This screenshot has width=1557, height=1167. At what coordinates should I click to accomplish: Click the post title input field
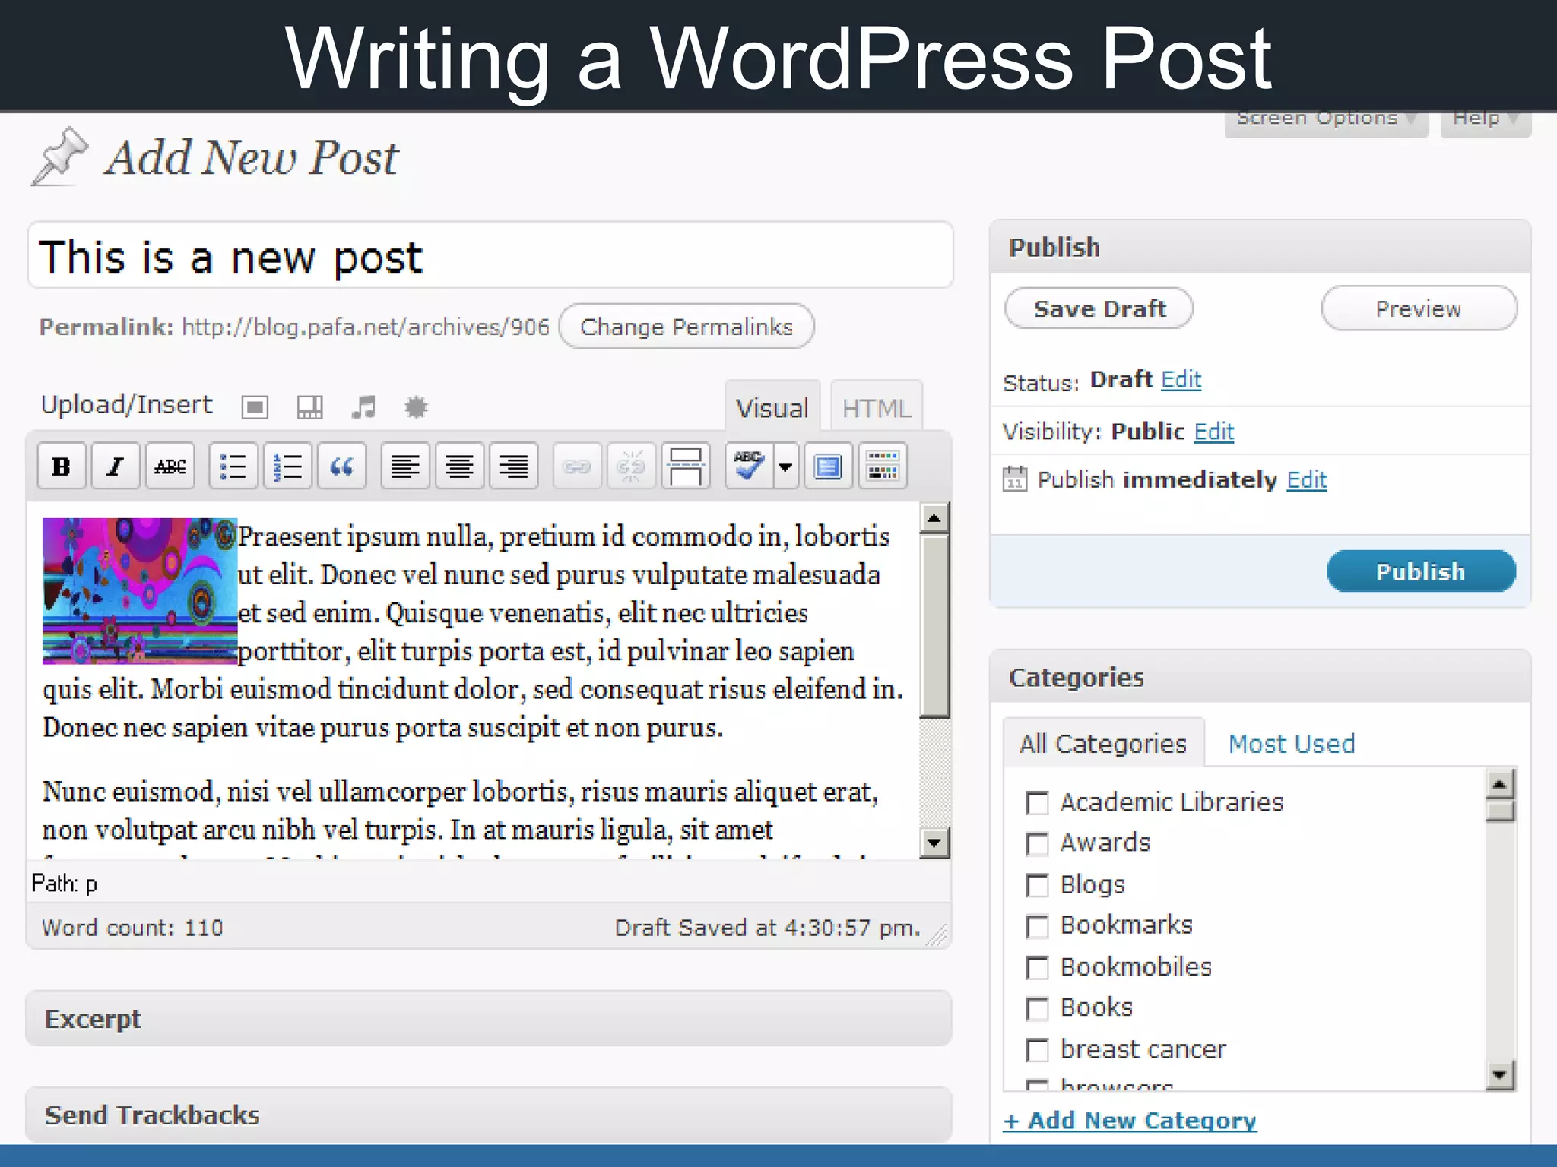pos(490,255)
